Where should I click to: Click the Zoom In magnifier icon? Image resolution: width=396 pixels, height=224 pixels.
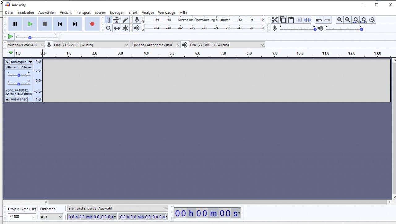pos(340,20)
